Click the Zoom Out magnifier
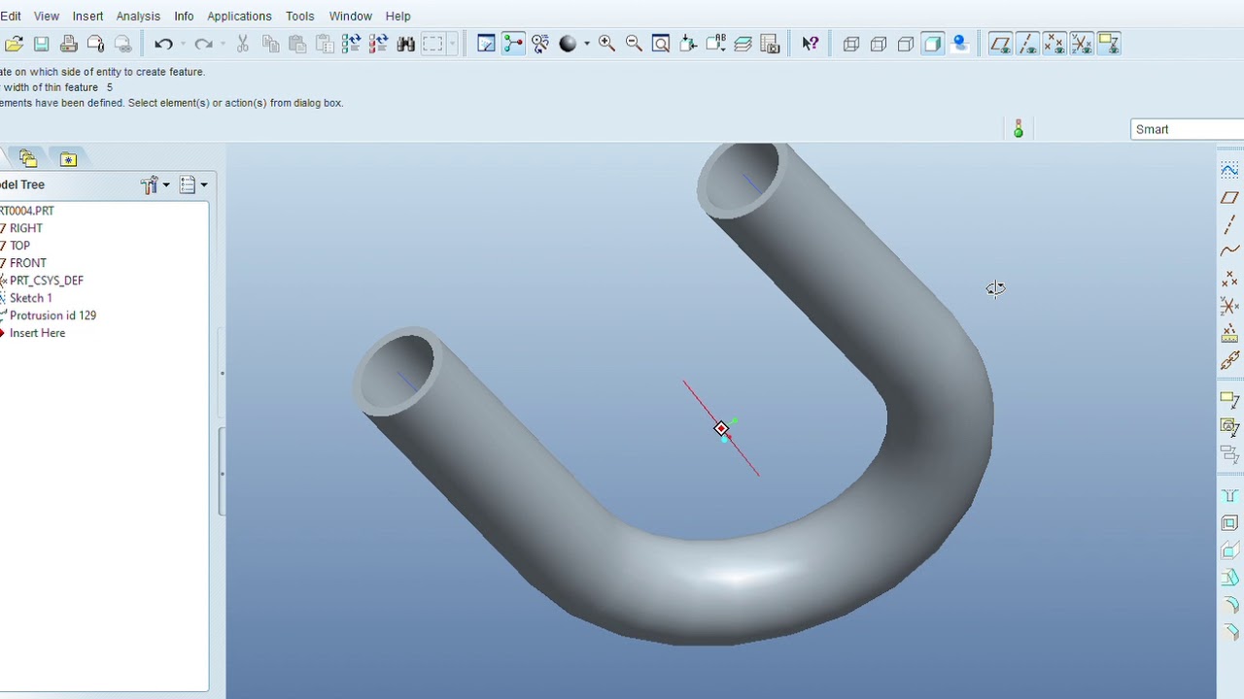The height and width of the screenshot is (699, 1244). [634, 44]
